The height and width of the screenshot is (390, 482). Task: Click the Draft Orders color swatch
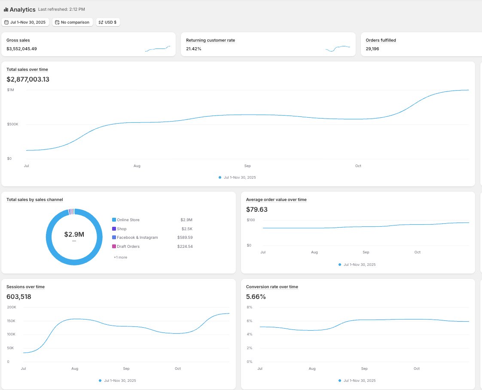click(114, 246)
